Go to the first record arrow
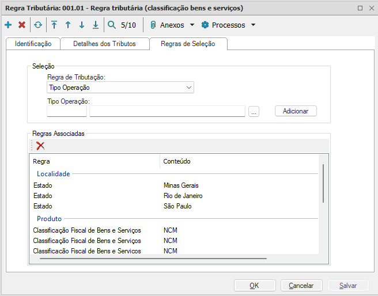Image resolution: width=378 pixels, height=296 pixels. click(x=54, y=25)
